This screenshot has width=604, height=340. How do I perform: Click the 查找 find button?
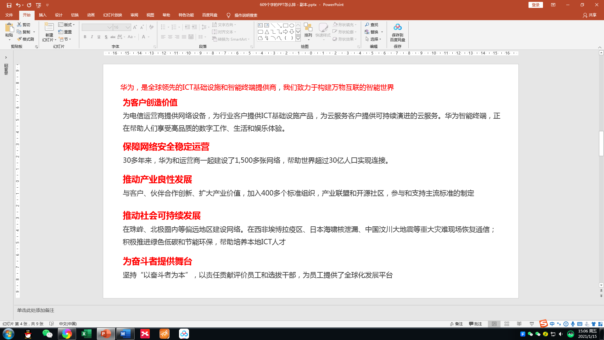click(372, 25)
